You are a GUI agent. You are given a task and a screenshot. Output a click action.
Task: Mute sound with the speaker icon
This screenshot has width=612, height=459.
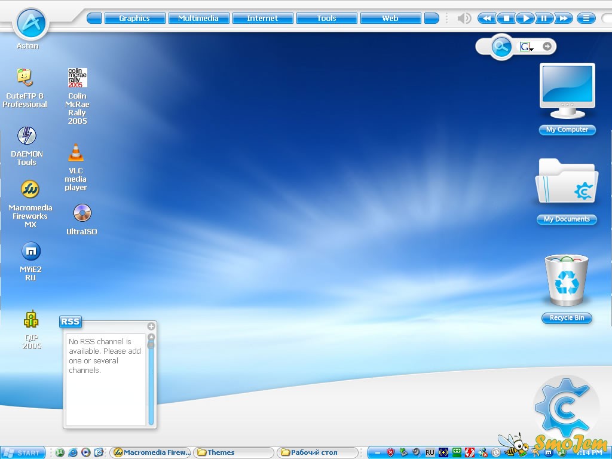click(464, 19)
